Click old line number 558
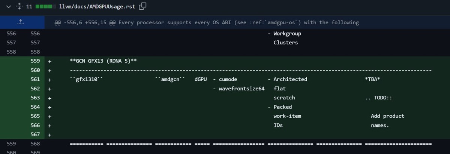 (x=11, y=52)
